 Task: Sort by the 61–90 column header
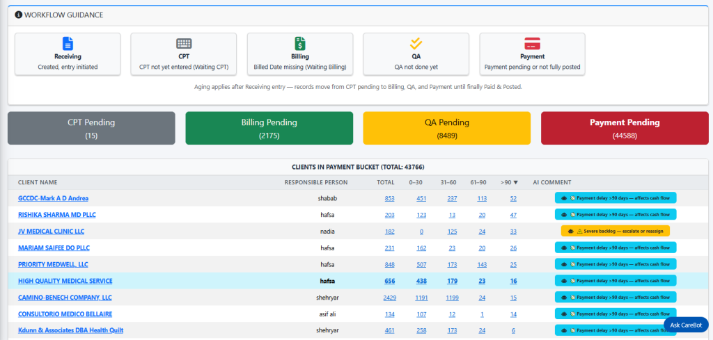(478, 182)
